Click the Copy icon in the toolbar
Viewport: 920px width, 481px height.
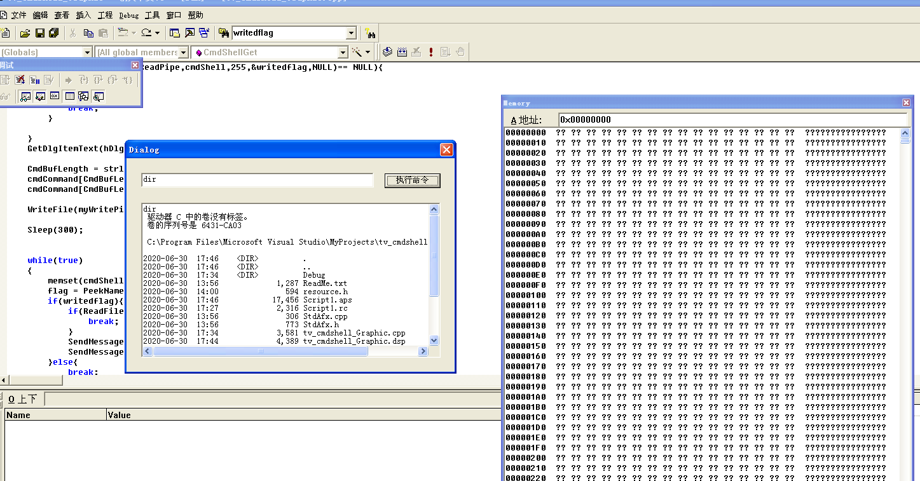[88, 33]
